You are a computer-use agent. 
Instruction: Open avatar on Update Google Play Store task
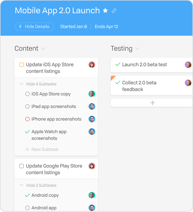[x=92, y=166]
